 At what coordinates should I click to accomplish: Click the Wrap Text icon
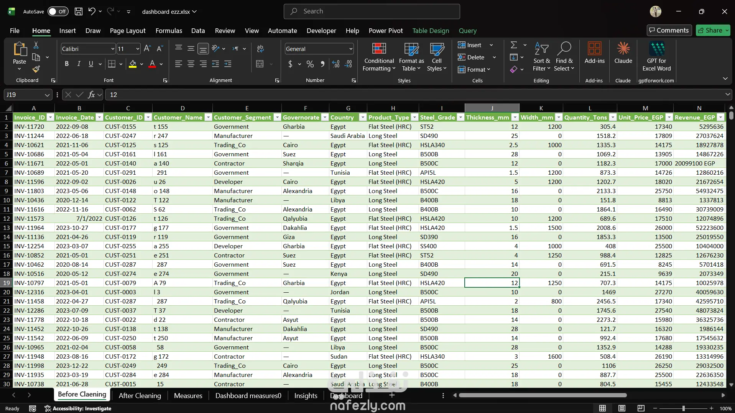coord(260,49)
